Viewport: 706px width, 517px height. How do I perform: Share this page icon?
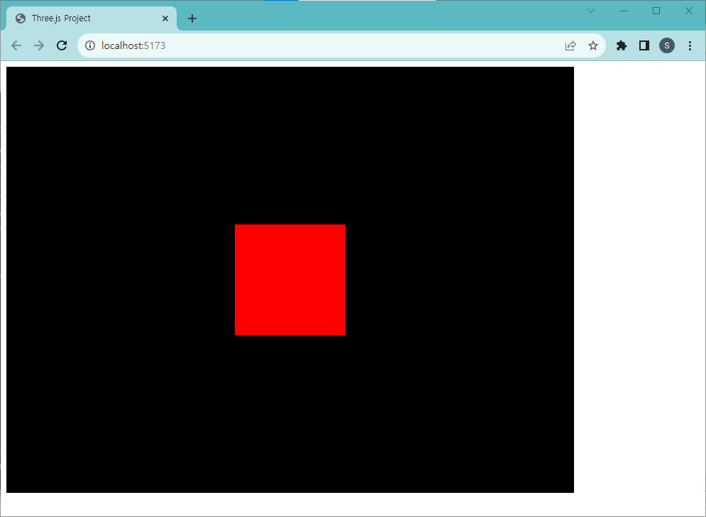coord(570,45)
